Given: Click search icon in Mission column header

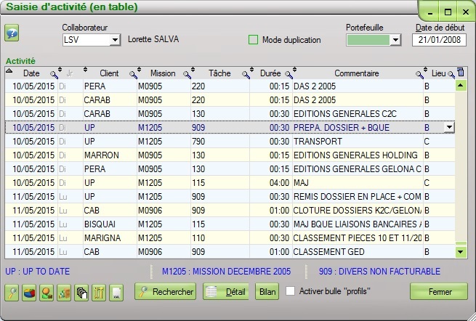Looking at the screenshot, I should click(187, 75).
